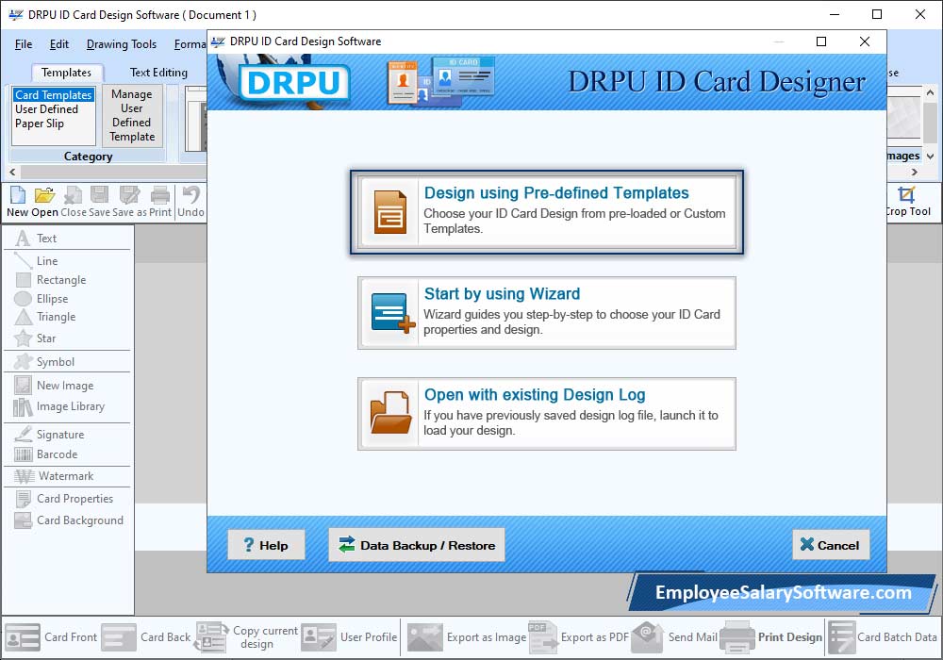
Task: Maximize the DRPU dialog window
Action: coord(821,41)
